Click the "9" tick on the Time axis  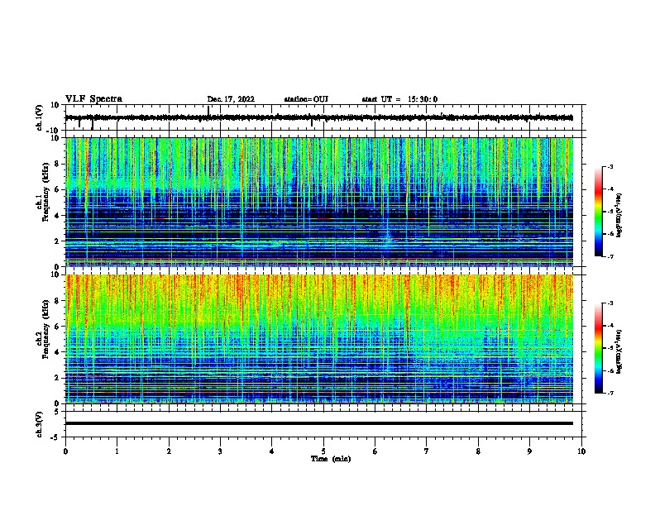point(529,451)
